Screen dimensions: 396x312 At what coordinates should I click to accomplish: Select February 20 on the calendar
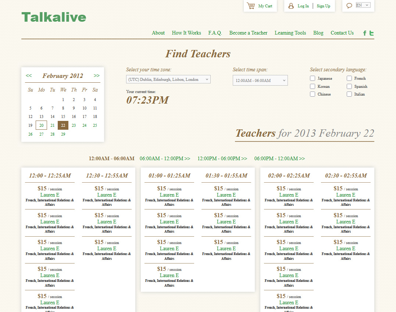pos(41,125)
